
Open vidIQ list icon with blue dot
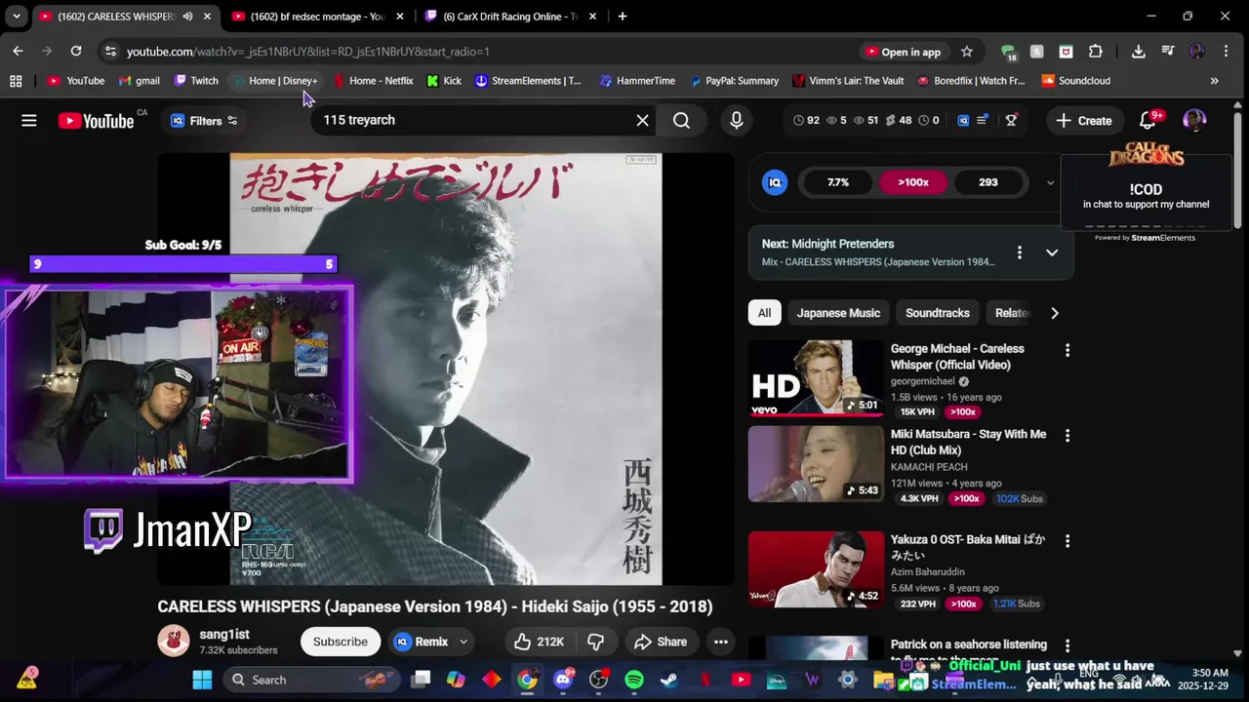(x=984, y=120)
